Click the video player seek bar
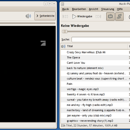Image resolution: width=130 pixels, height=130 pixels. [28, 23]
